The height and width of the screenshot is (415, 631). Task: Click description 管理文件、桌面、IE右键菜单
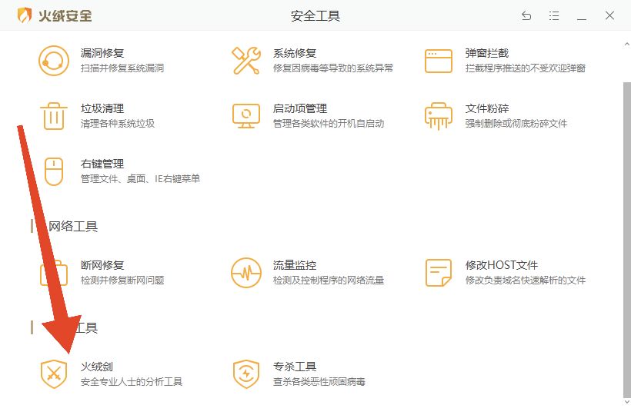141,179
